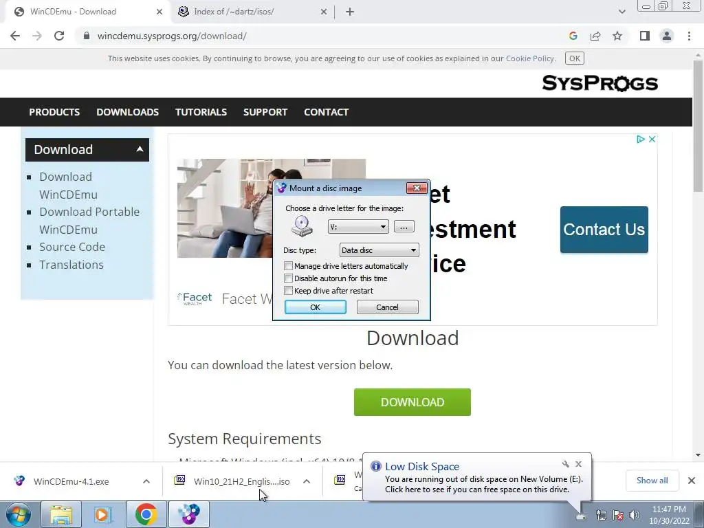
Task: Open the PRODUCTS menu
Action: pyautogui.click(x=54, y=112)
